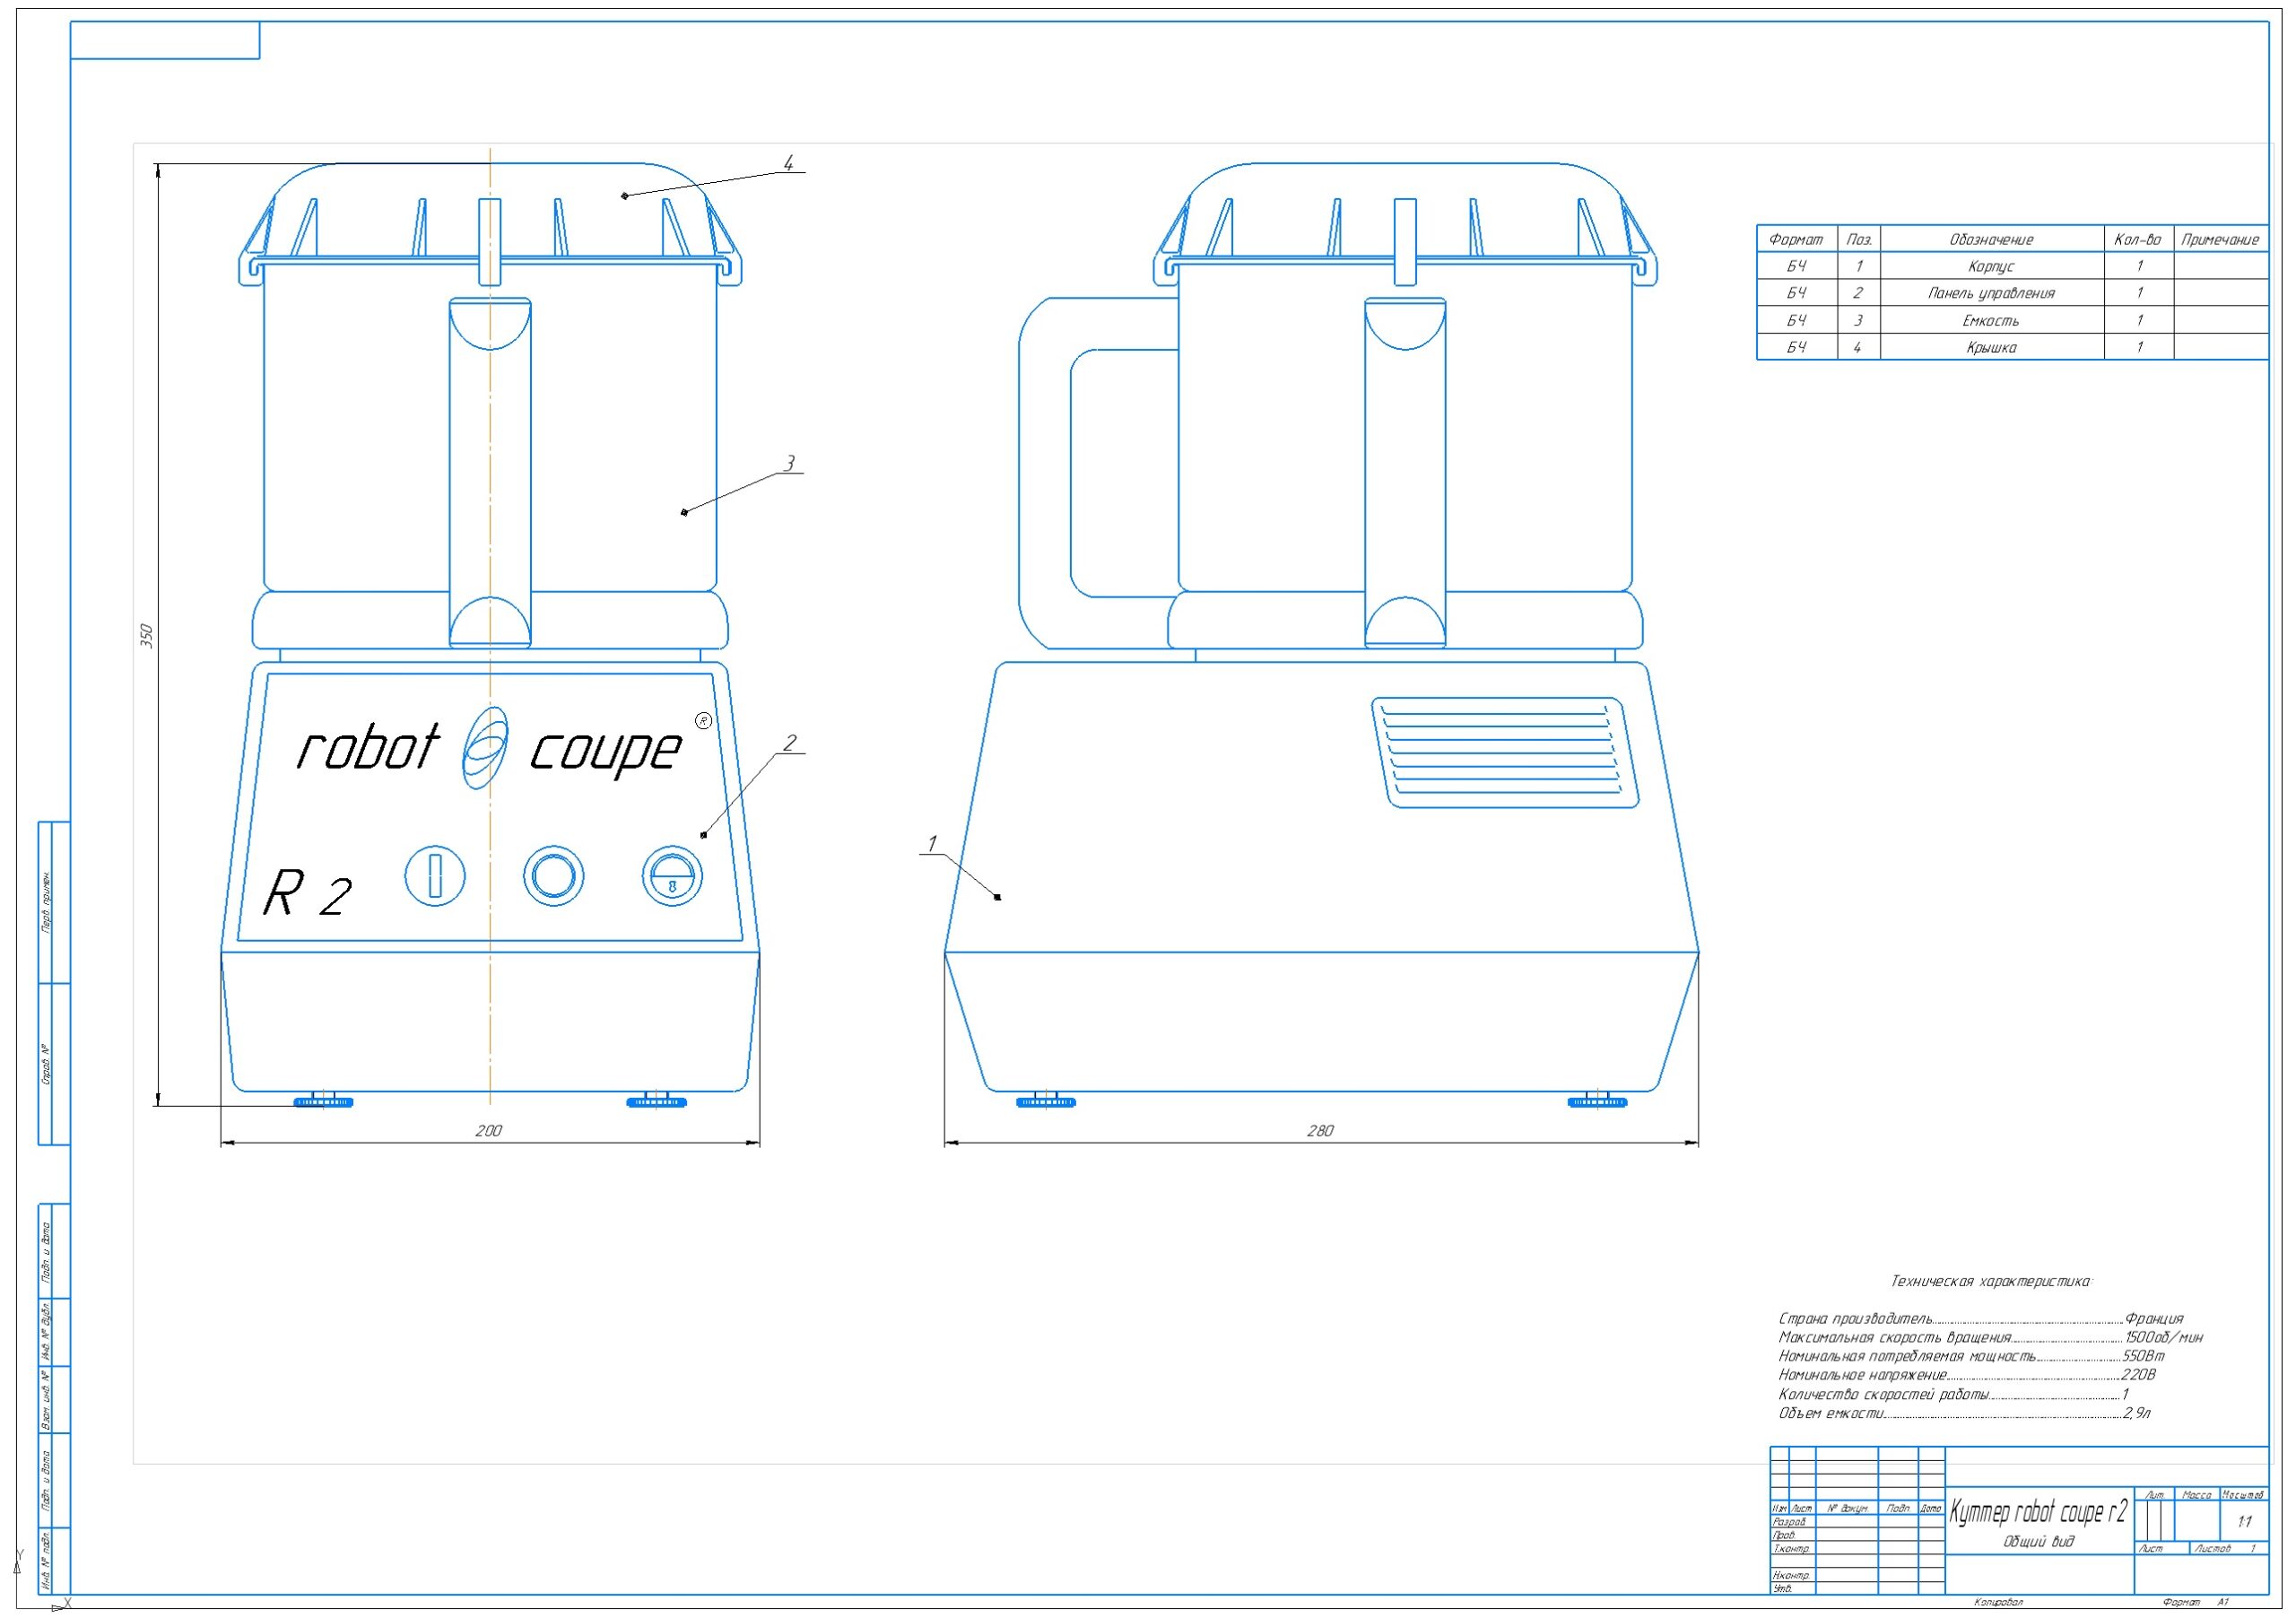Screen dimensions: 2296x1618
Task: Select the 200 width dimension value
Action: click(x=488, y=1131)
